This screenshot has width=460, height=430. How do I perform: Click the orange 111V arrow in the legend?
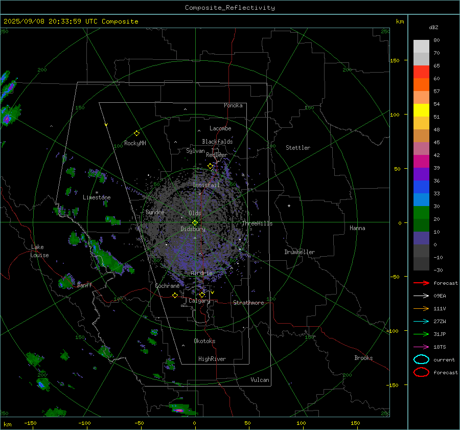click(421, 308)
